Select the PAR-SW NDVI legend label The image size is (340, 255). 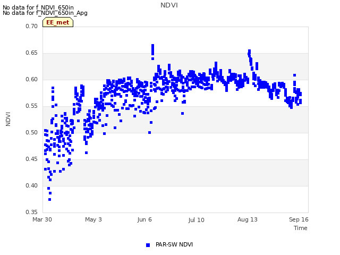(x=174, y=244)
